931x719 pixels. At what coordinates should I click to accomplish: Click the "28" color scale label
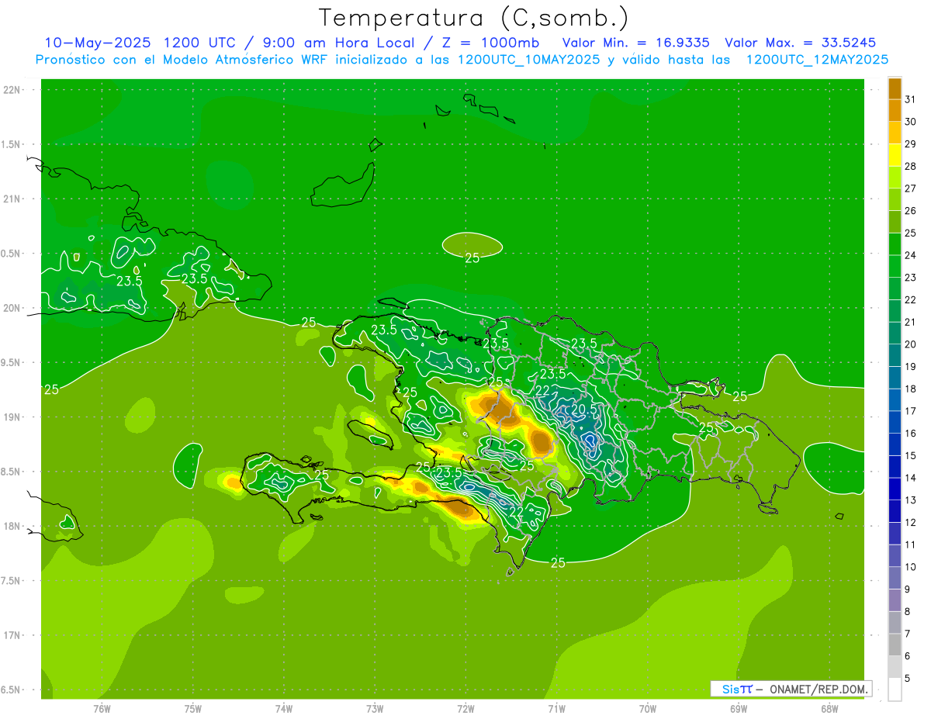pos(910,166)
